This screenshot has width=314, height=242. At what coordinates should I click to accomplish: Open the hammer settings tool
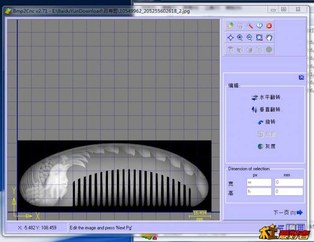(x=250, y=26)
